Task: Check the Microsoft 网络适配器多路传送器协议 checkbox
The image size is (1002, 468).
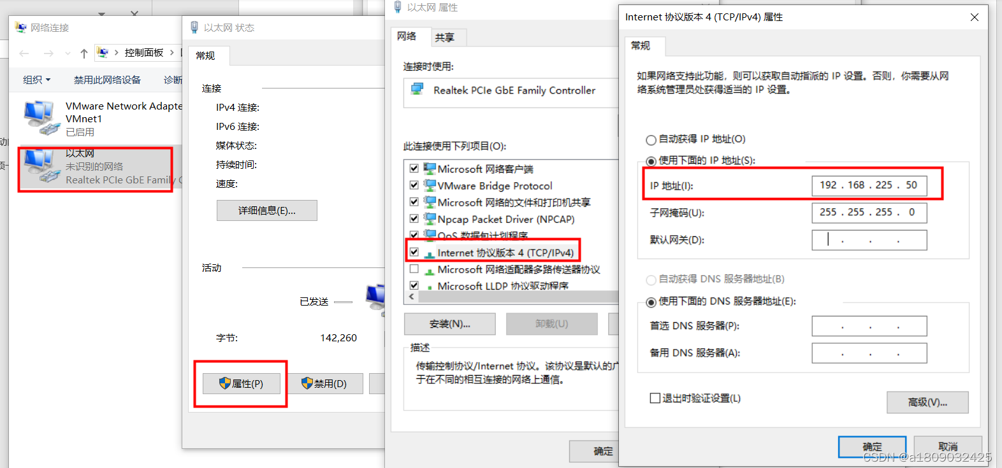Action: (414, 269)
